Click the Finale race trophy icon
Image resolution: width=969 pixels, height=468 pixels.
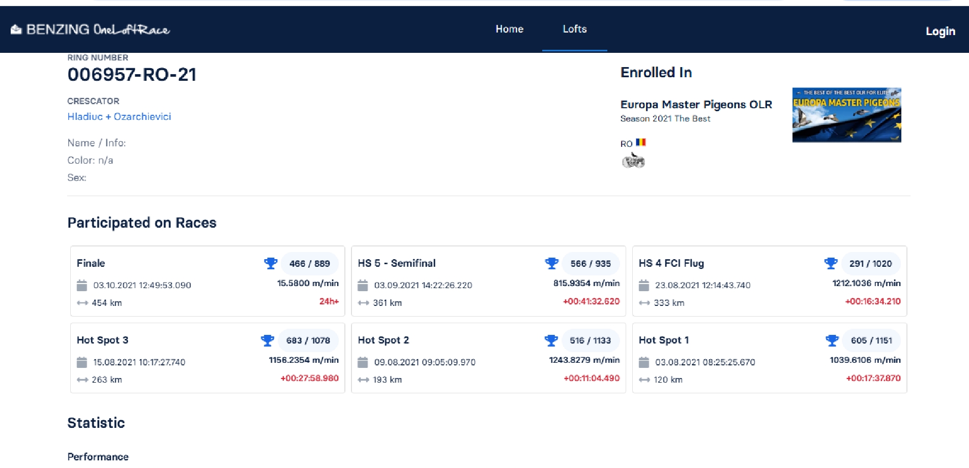click(271, 263)
